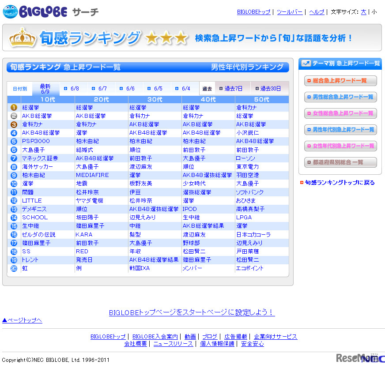Screen dimensions: 385x368
Task: Switch to the 過去7日 tab
Action: click(231, 89)
